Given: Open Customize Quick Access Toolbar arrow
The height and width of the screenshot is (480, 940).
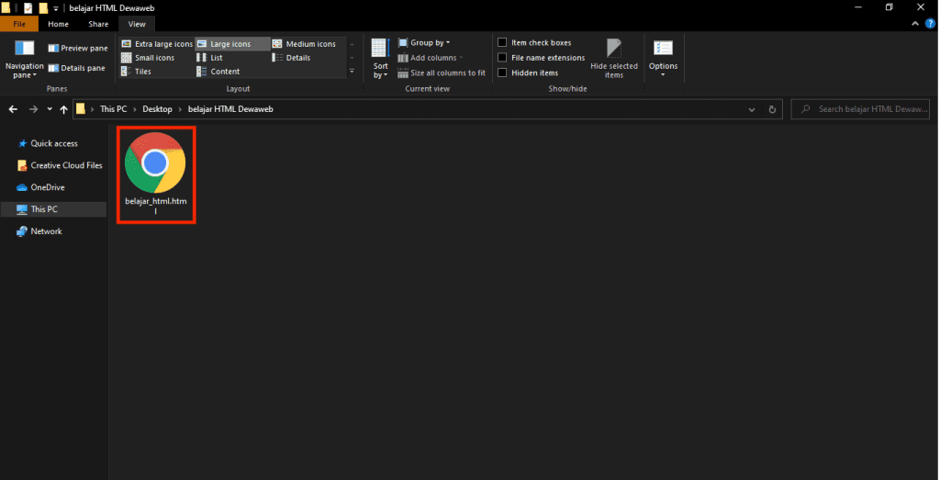Looking at the screenshot, I should point(56,9).
